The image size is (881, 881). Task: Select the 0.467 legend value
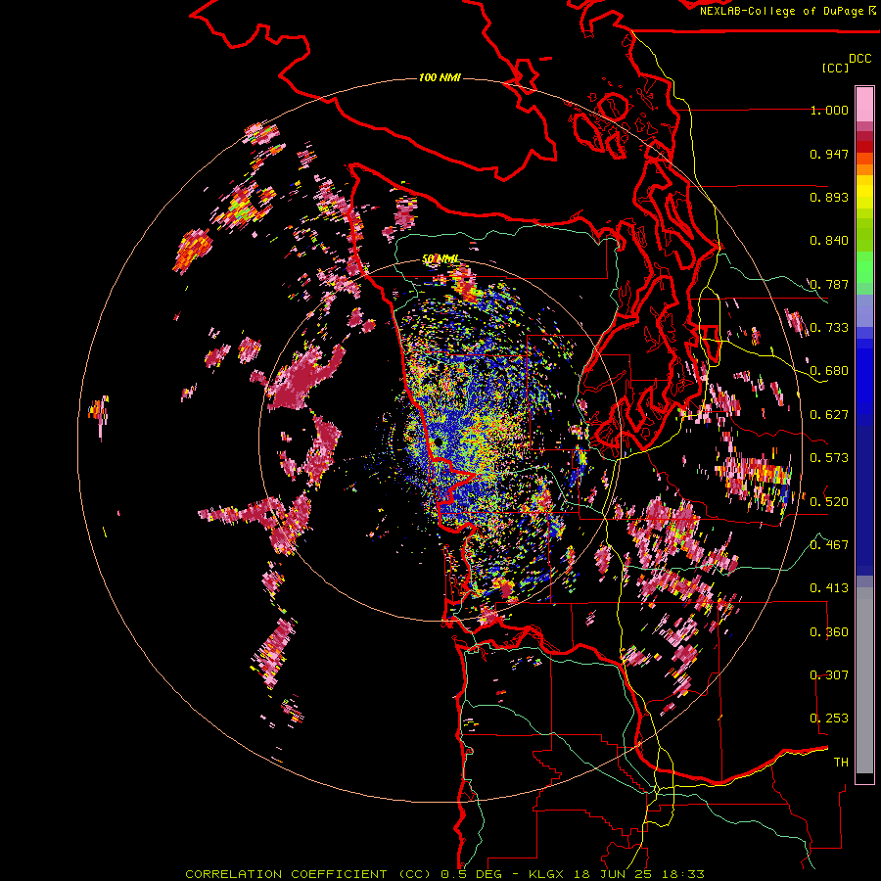(x=829, y=544)
